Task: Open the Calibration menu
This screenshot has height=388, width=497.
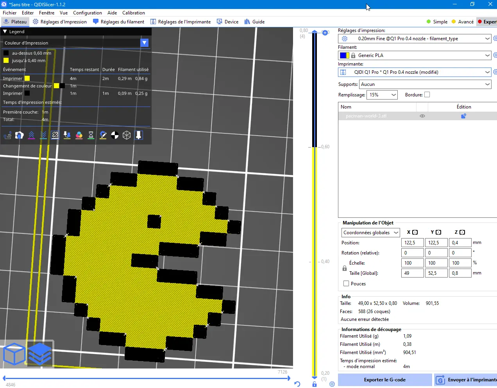Action: point(134,13)
